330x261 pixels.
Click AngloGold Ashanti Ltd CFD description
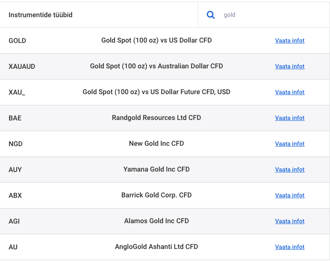pos(156,247)
